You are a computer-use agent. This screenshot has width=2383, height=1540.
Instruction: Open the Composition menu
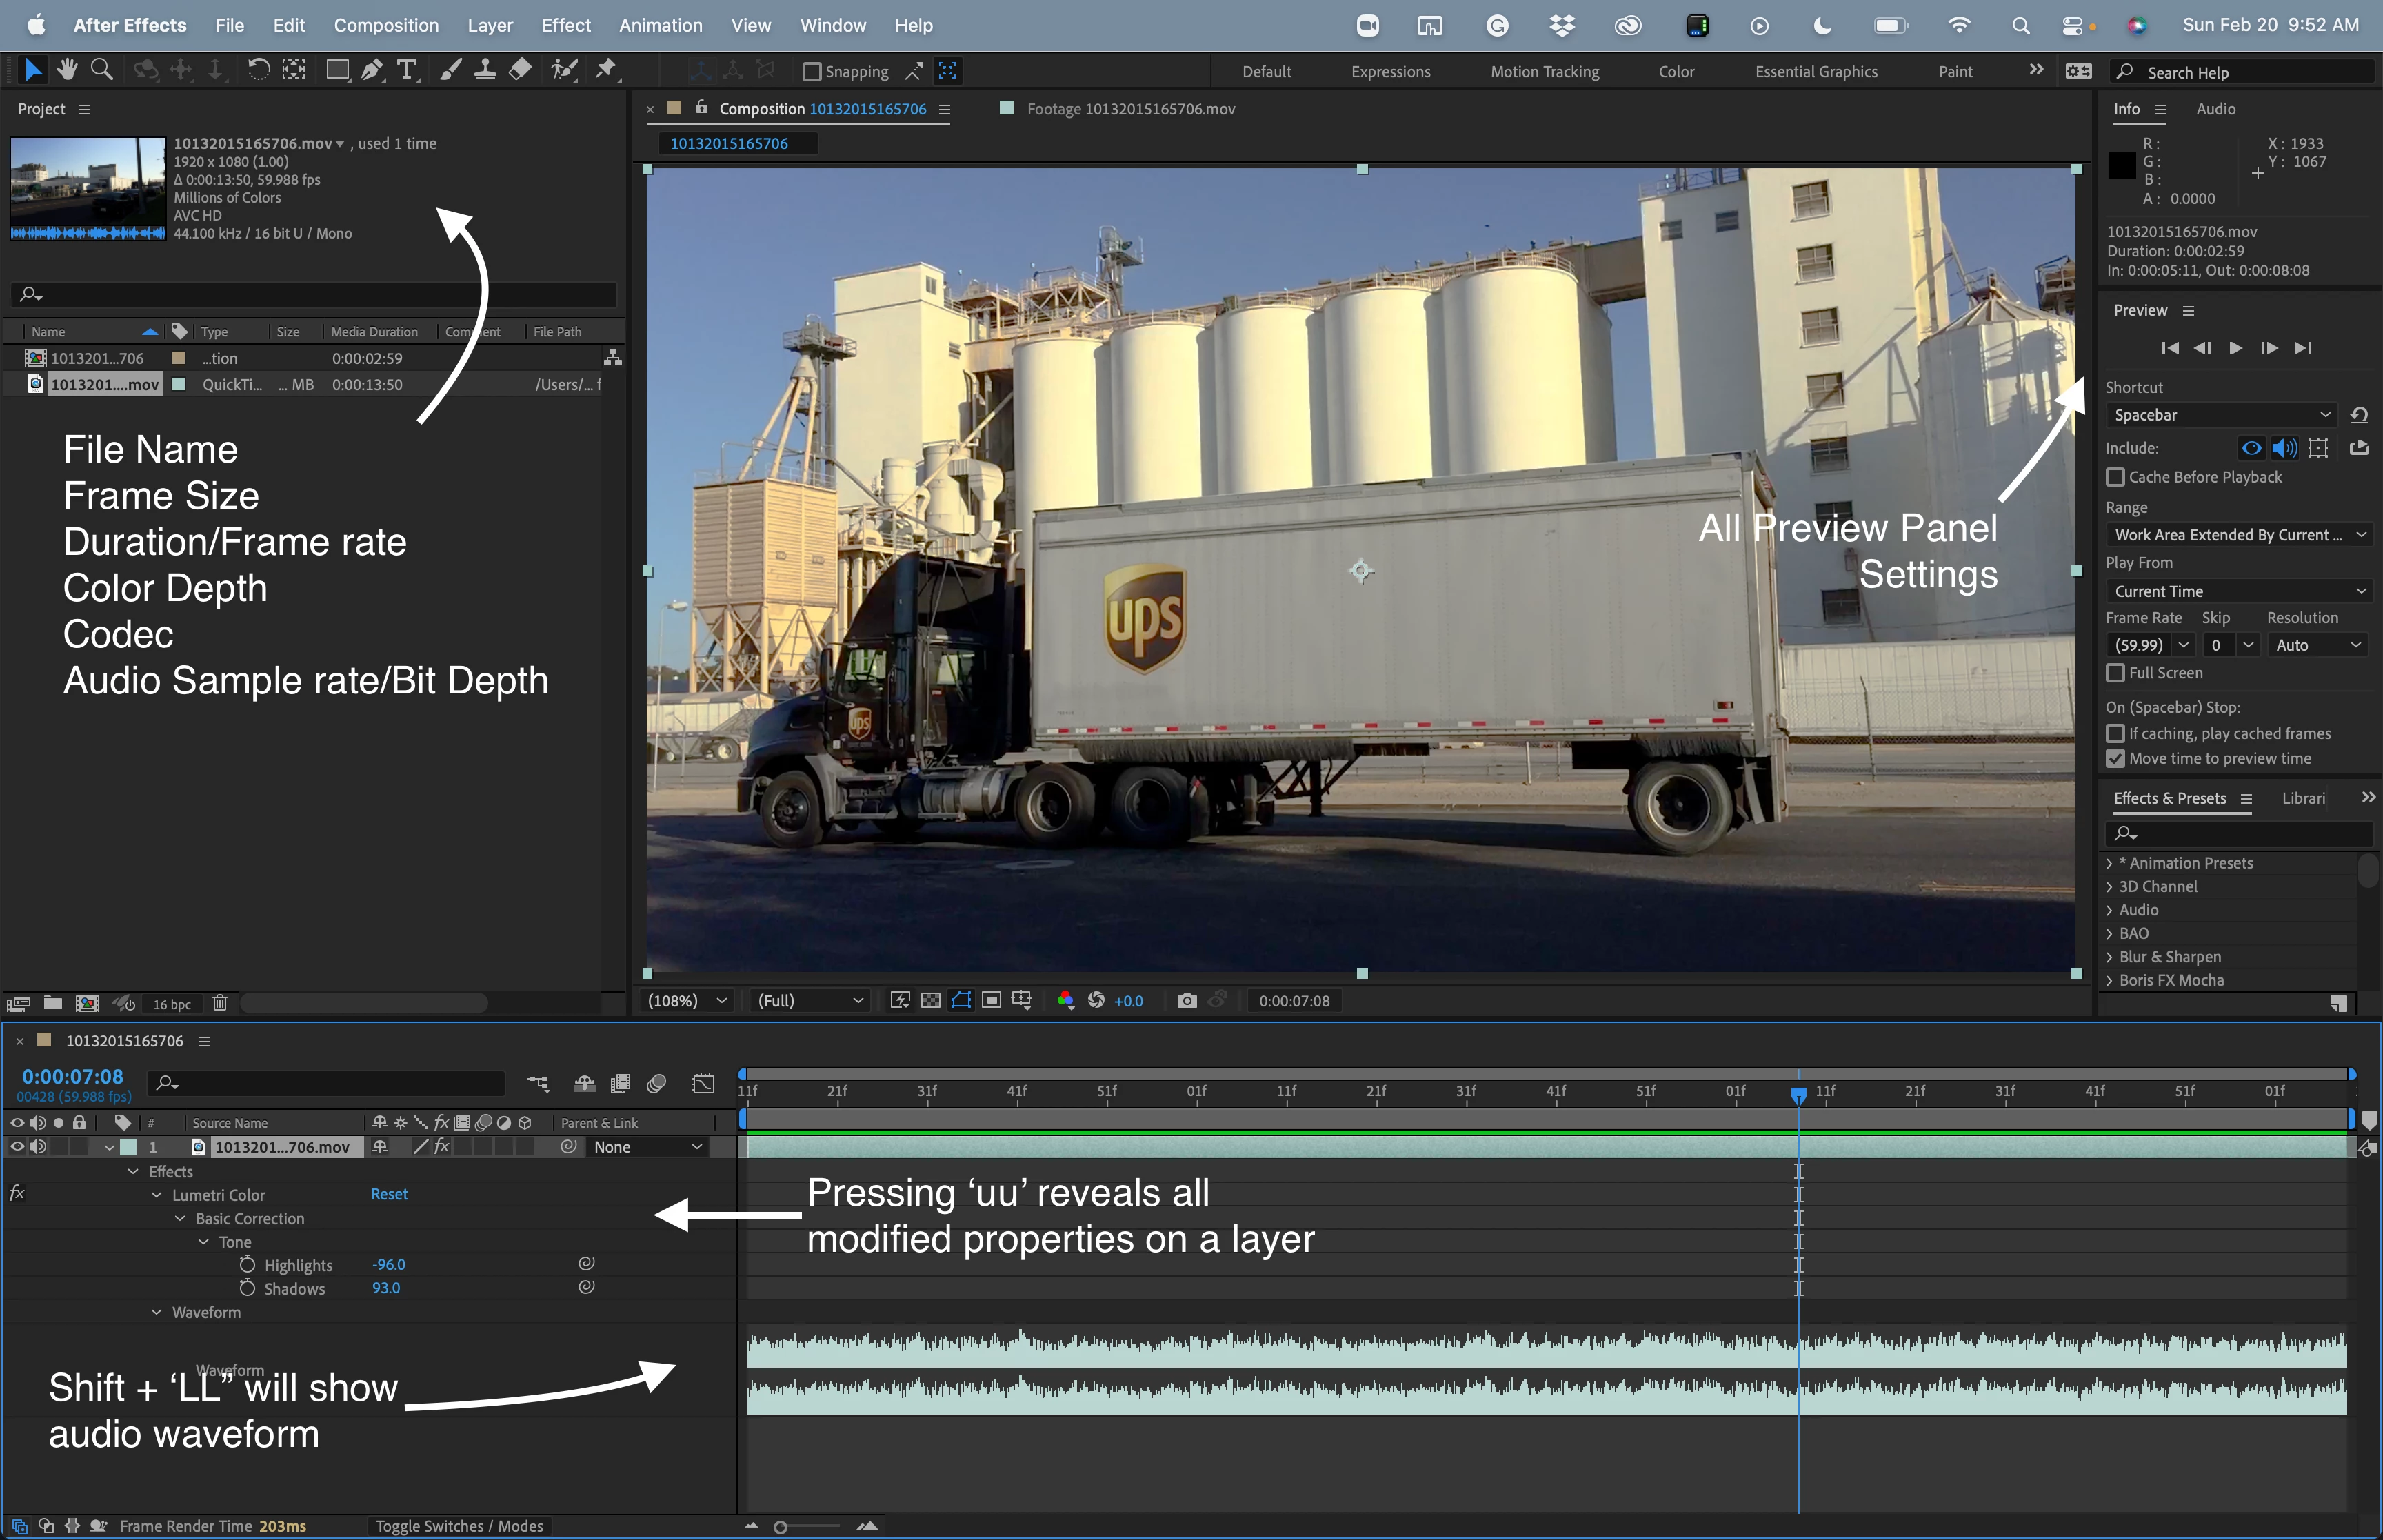coord(386,25)
